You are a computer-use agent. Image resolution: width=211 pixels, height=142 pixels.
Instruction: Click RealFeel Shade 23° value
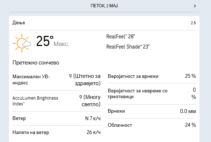click(x=128, y=47)
